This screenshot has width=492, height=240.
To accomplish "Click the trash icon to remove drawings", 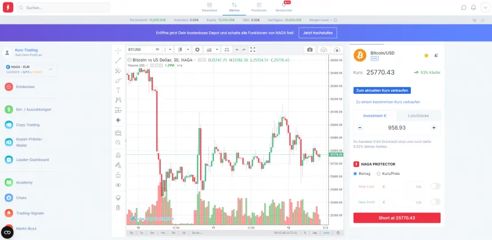I will pyautogui.click(x=118, y=207).
